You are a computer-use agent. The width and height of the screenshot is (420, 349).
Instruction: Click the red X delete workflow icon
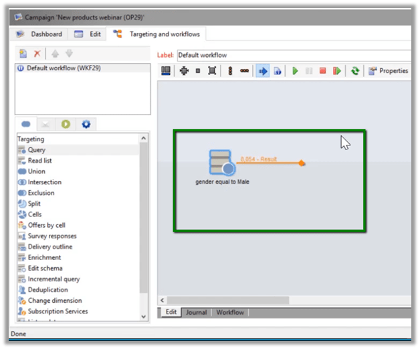pos(37,54)
